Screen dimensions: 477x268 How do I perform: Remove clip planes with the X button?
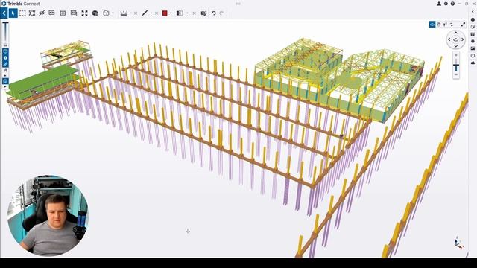(194, 13)
